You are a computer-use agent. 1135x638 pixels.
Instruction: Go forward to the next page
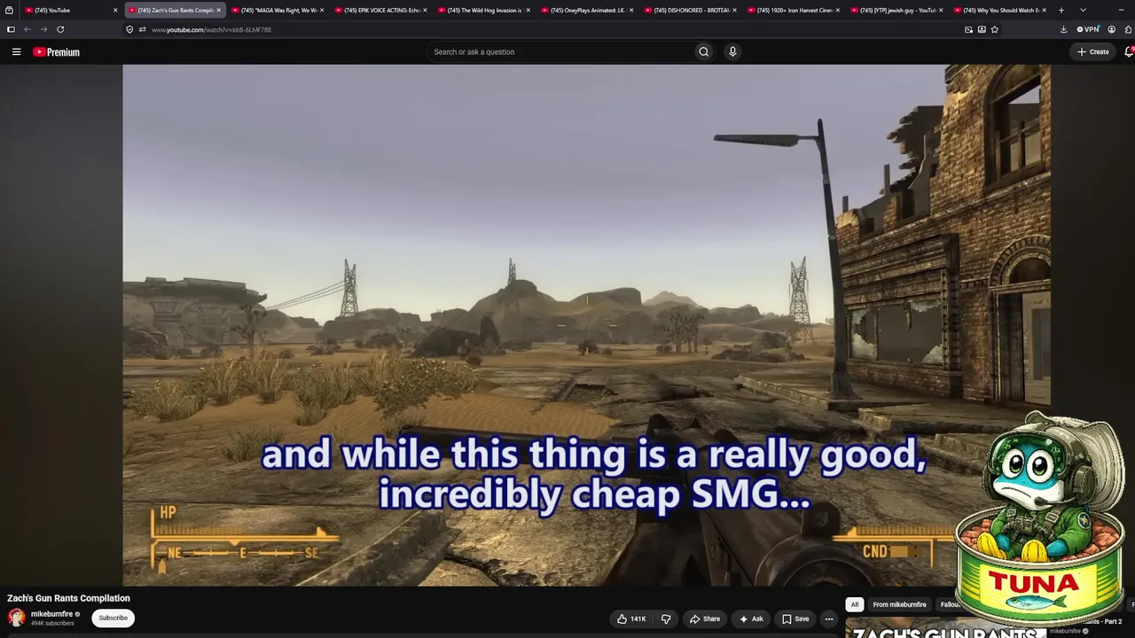(43, 29)
